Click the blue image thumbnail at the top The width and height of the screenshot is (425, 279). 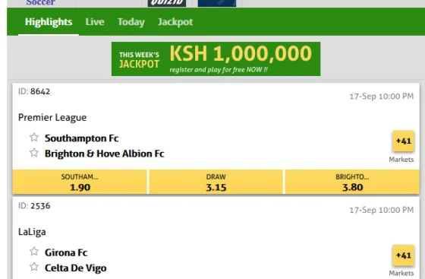coord(217,3)
